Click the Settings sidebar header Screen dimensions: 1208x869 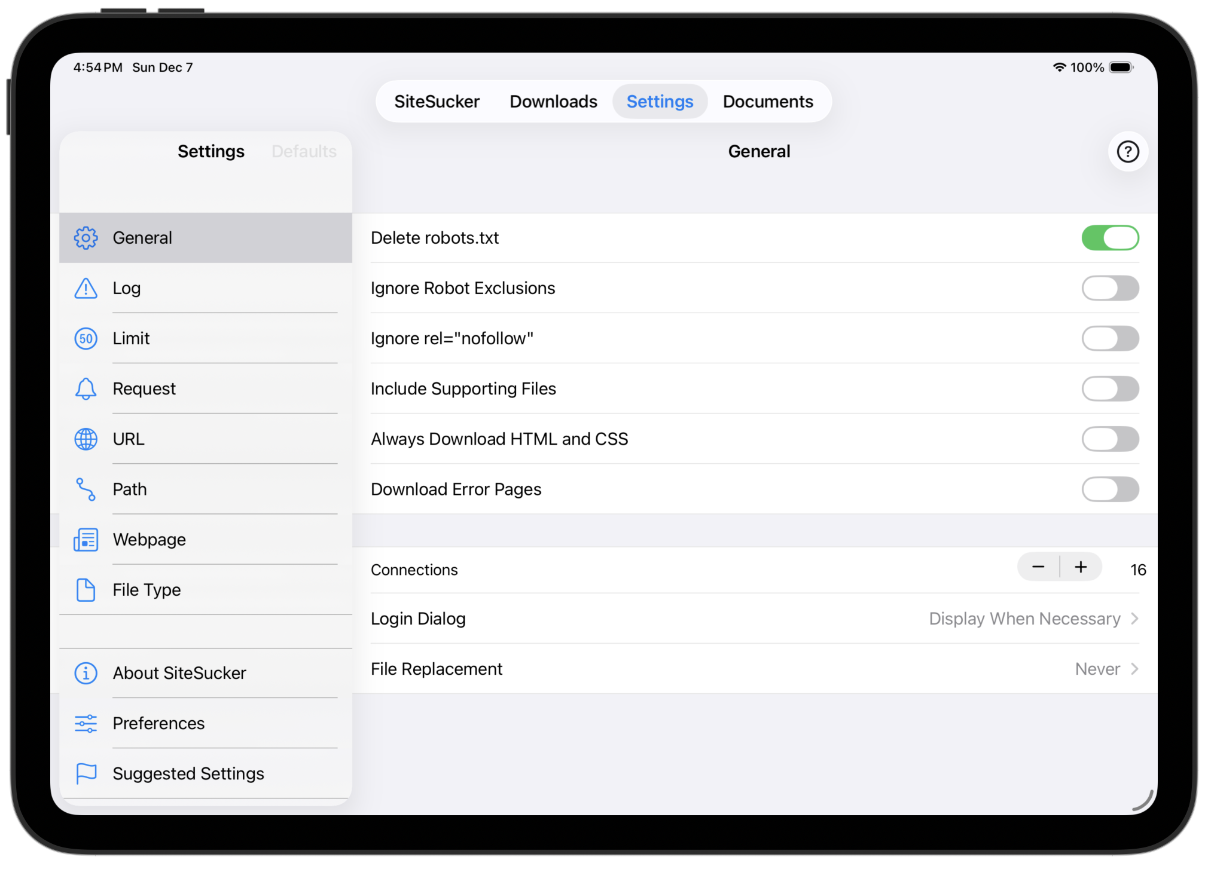point(211,151)
